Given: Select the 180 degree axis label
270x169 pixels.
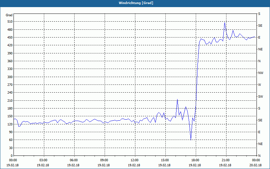Looking at the screenshot, I should (x=10, y=108).
